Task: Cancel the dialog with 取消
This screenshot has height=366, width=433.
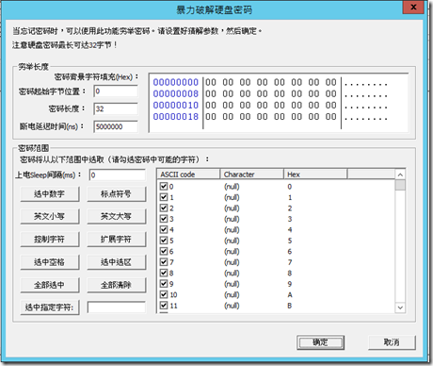Action: 392,342
